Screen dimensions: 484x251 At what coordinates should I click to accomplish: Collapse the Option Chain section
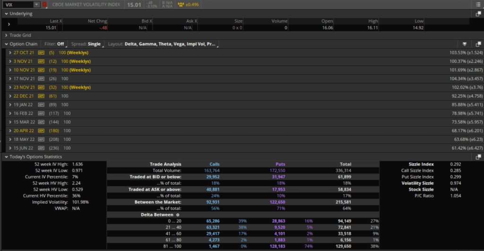(6, 44)
